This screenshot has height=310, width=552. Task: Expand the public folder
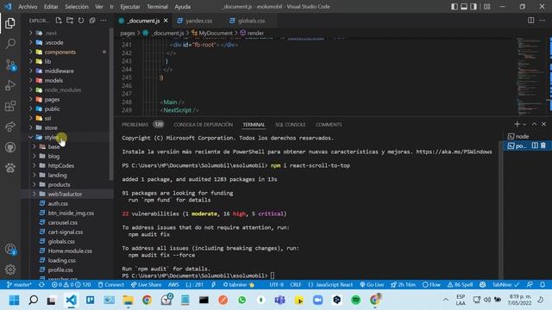click(x=52, y=109)
